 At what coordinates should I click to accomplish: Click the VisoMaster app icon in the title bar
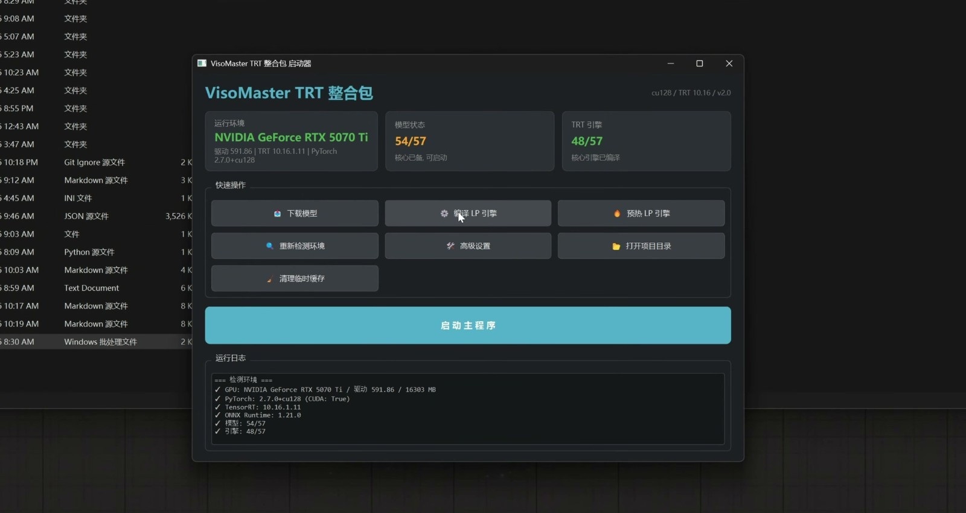coord(202,63)
